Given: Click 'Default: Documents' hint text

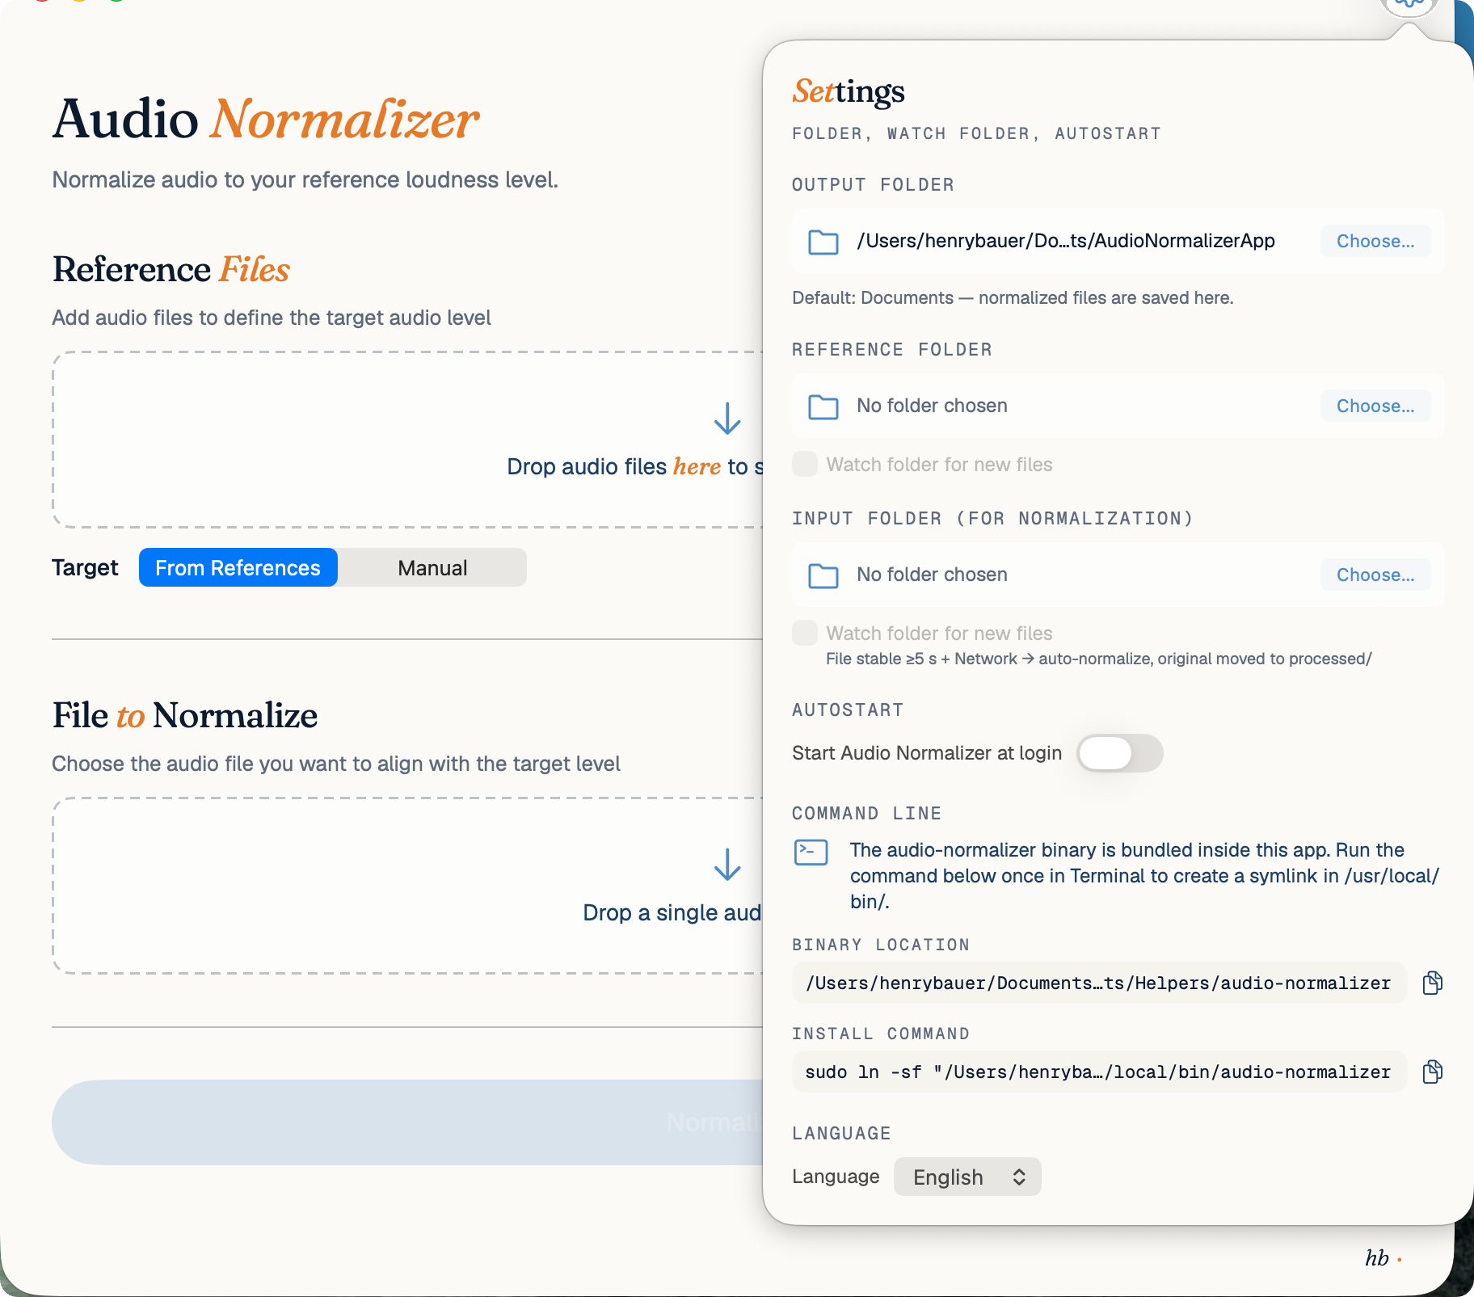Looking at the screenshot, I should (x=1013, y=297).
